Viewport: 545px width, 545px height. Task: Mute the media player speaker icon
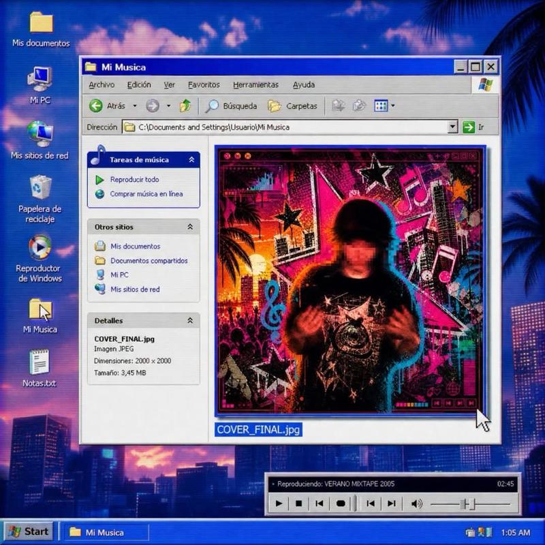click(x=416, y=503)
